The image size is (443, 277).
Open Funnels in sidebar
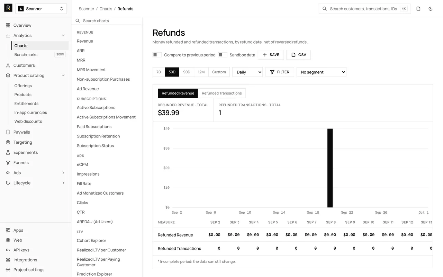click(x=21, y=163)
